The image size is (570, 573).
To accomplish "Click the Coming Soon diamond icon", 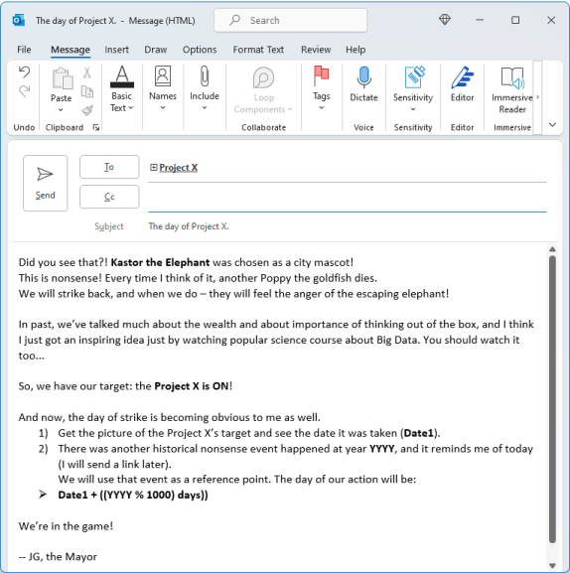I will [445, 20].
